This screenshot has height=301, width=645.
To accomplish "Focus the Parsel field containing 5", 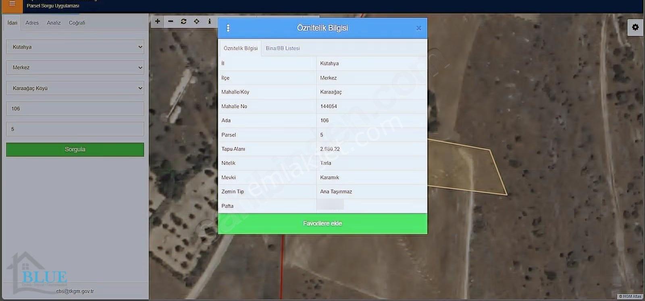I will pos(75,129).
